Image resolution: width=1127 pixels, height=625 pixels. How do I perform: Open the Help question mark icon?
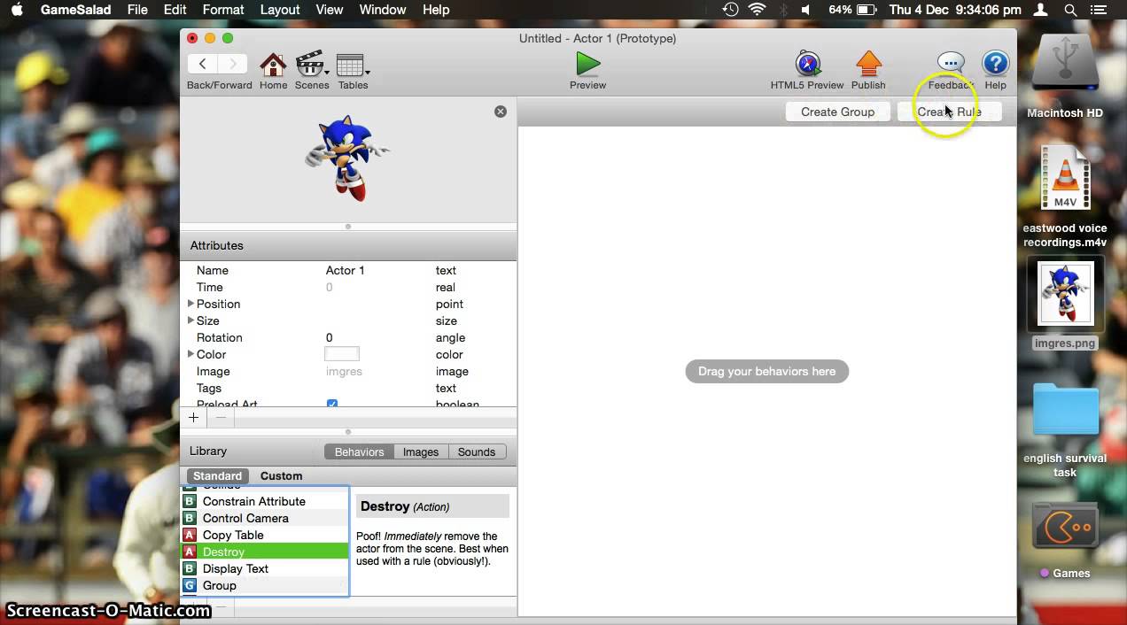coord(996,64)
